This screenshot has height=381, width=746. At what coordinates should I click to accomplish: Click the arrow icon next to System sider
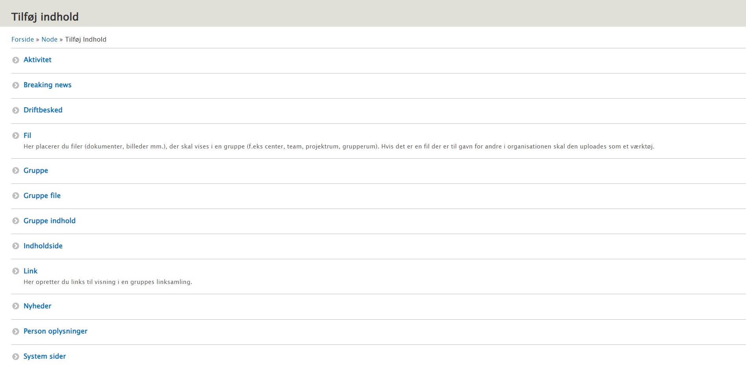[16, 357]
